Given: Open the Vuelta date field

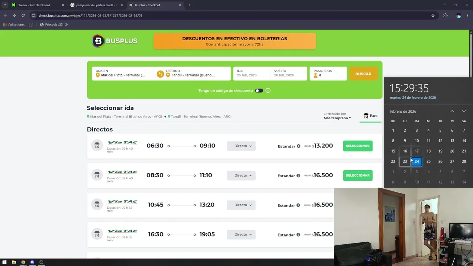Looking at the screenshot, I should (289, 73).
